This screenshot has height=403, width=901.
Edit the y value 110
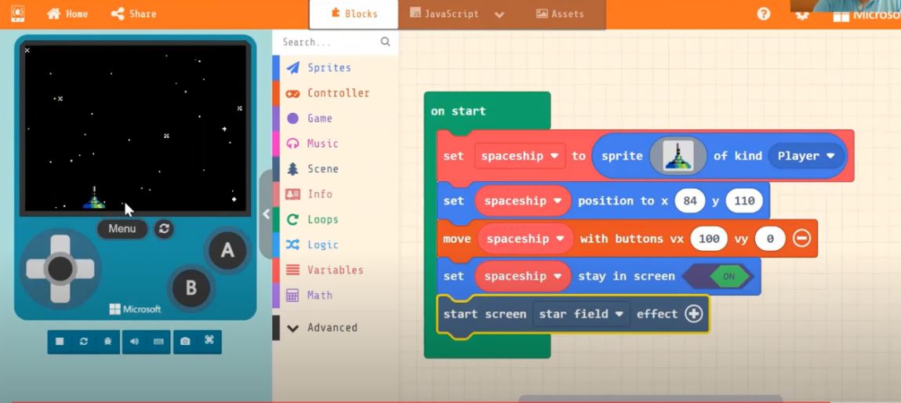pyautogui.click(x=744, y=201)
